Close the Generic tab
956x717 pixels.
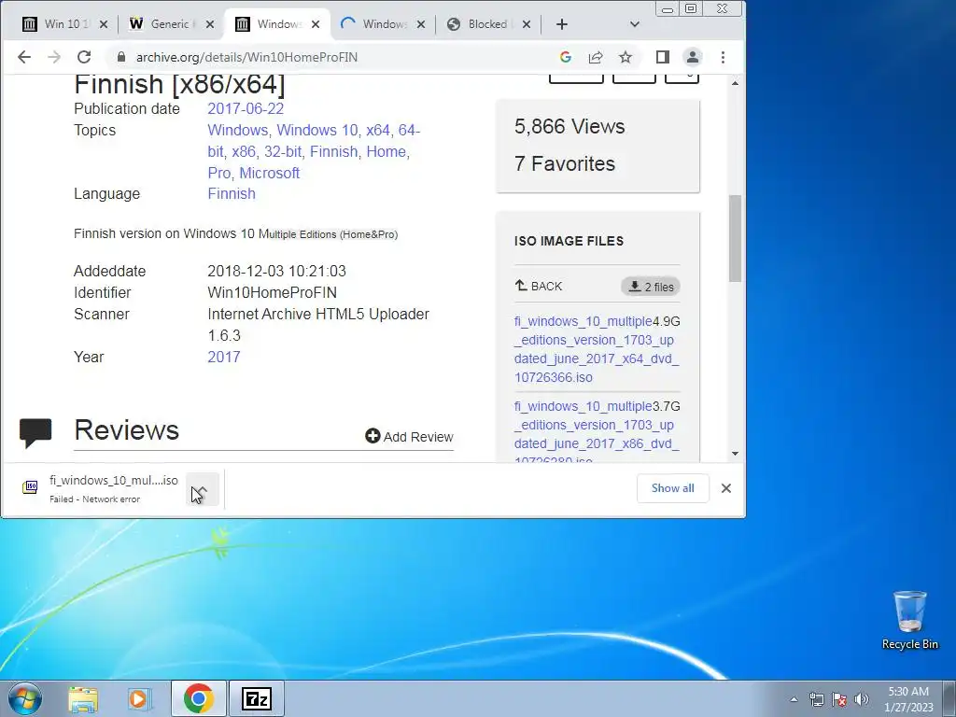click(x=210, y=24)
